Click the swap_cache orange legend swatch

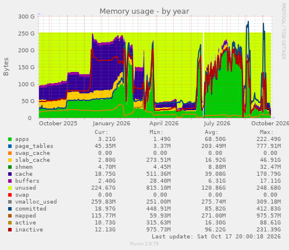pos(10,153)
